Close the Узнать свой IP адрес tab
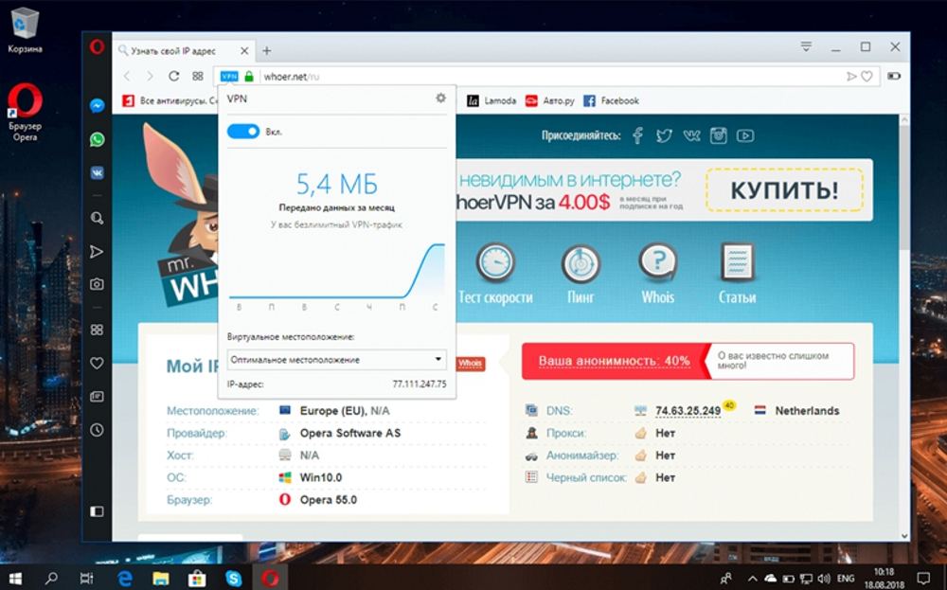The width and height of the screenshot is (947, 590). coord(244,51)
